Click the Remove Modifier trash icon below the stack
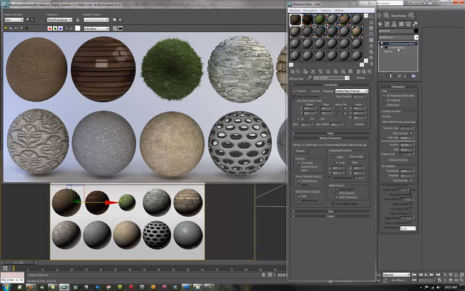The width and height of the screenshot is (465, 291). click(405, 76)
